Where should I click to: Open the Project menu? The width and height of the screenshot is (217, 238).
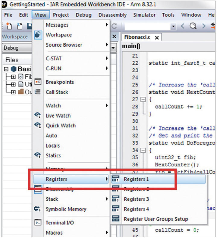[x=61, y=15]
